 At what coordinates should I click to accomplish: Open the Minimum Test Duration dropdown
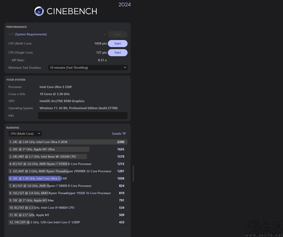(88, 67)
